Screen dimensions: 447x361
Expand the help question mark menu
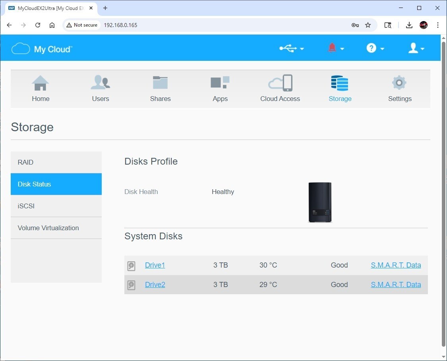click(x=375, y=49)
